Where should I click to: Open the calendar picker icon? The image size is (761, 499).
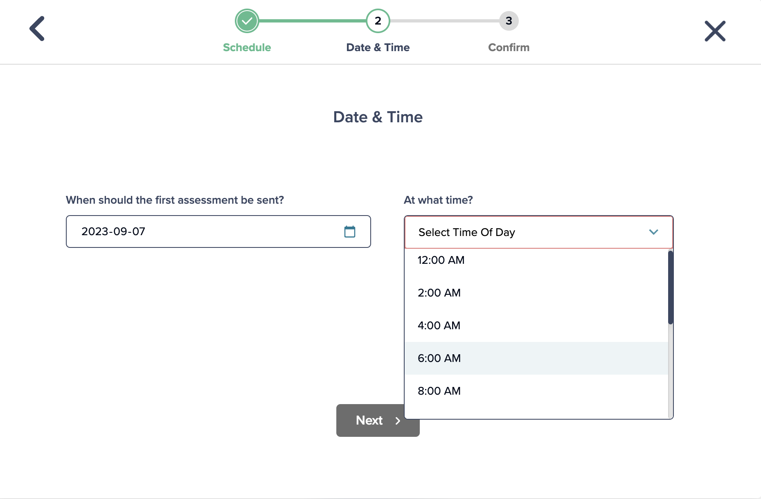coord(349,232)
